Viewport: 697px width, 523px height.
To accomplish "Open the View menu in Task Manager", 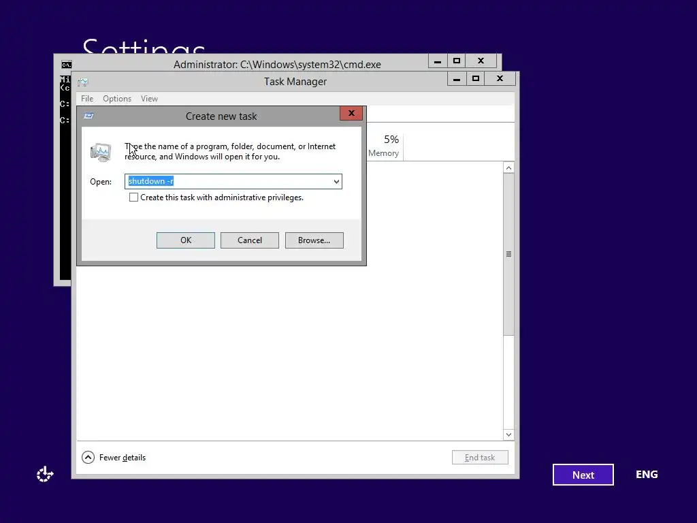I will (149, 99).
